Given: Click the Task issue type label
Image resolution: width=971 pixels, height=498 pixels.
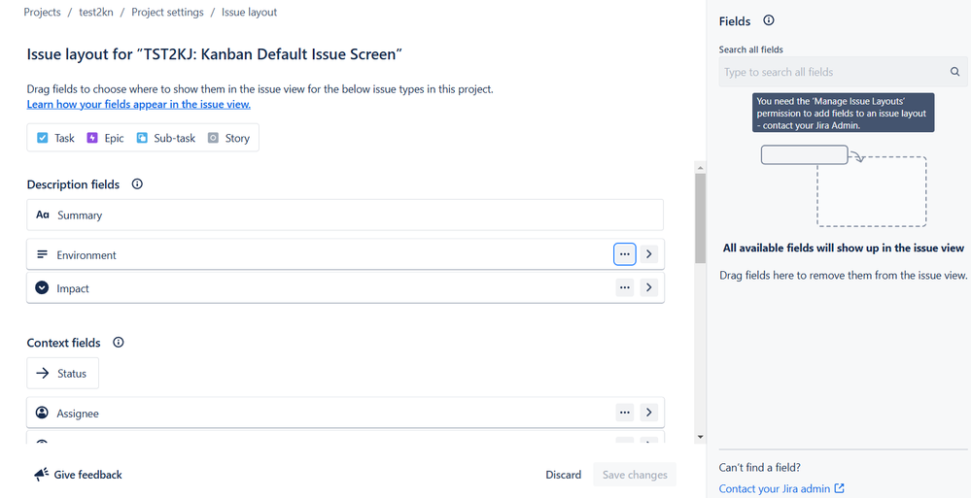Looking at the screenshot, I should click(x=64, y=138).
